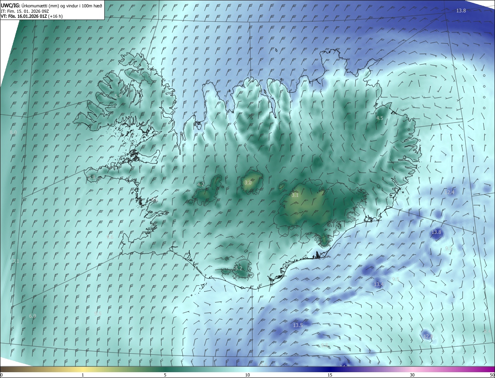Click the 10 tick label on the color scale

tap(247, 375)
